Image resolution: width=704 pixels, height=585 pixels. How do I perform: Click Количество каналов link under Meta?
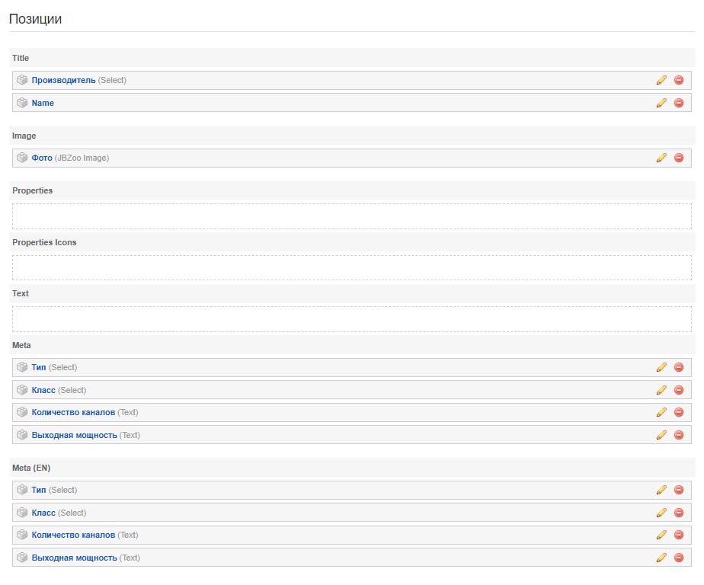73,412
